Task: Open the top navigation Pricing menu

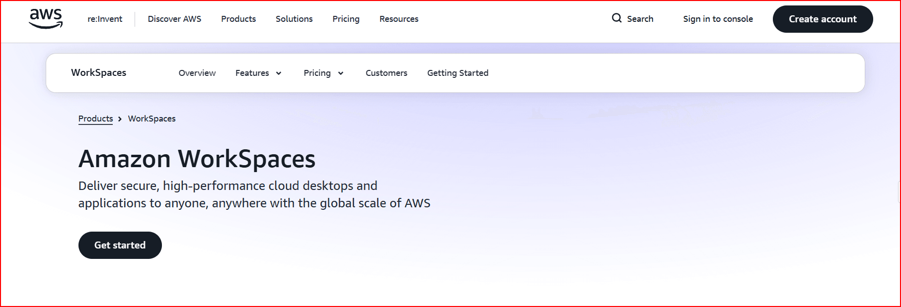Action: click(x=346, y=19)
